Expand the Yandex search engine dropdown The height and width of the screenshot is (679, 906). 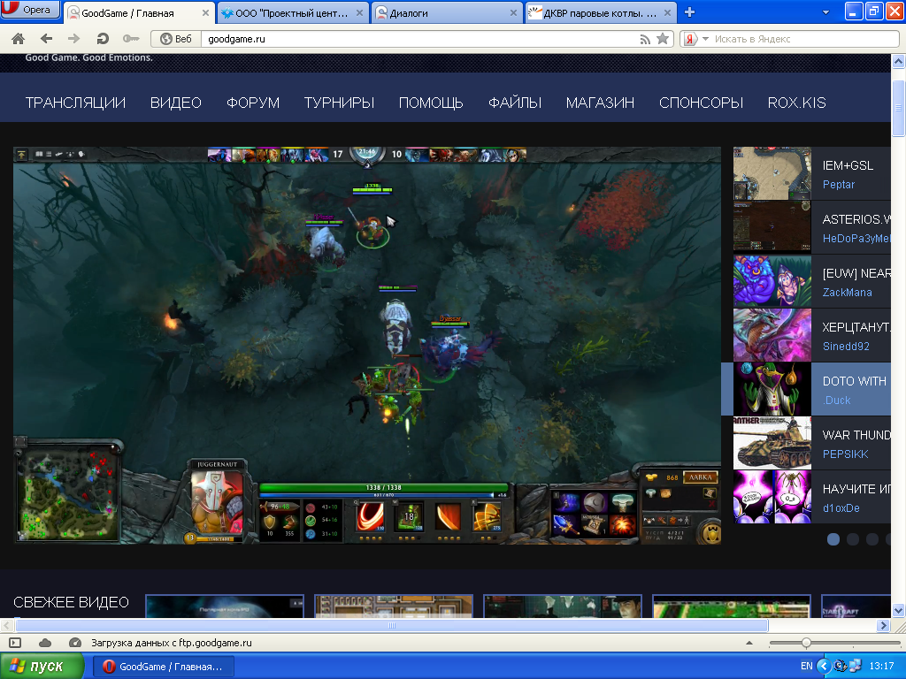[x=705, y=39]
